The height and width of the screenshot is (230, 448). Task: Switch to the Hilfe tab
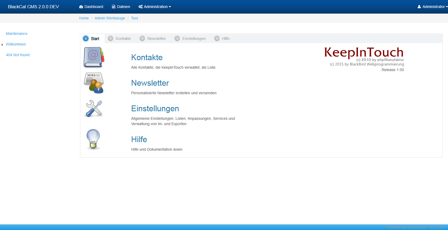point(223,39)
